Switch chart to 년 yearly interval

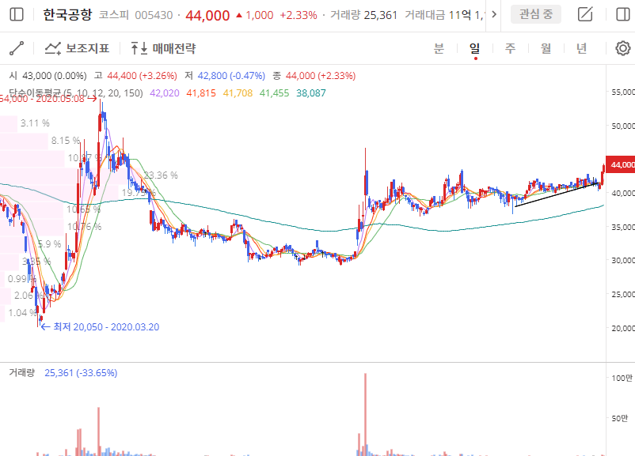(x=581, y=48)
